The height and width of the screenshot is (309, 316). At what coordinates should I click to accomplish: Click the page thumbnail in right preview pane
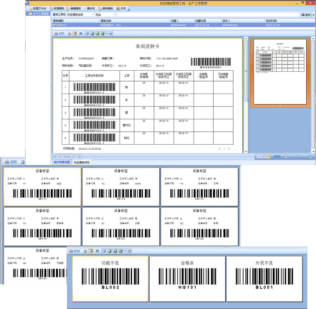coord(280,72)
